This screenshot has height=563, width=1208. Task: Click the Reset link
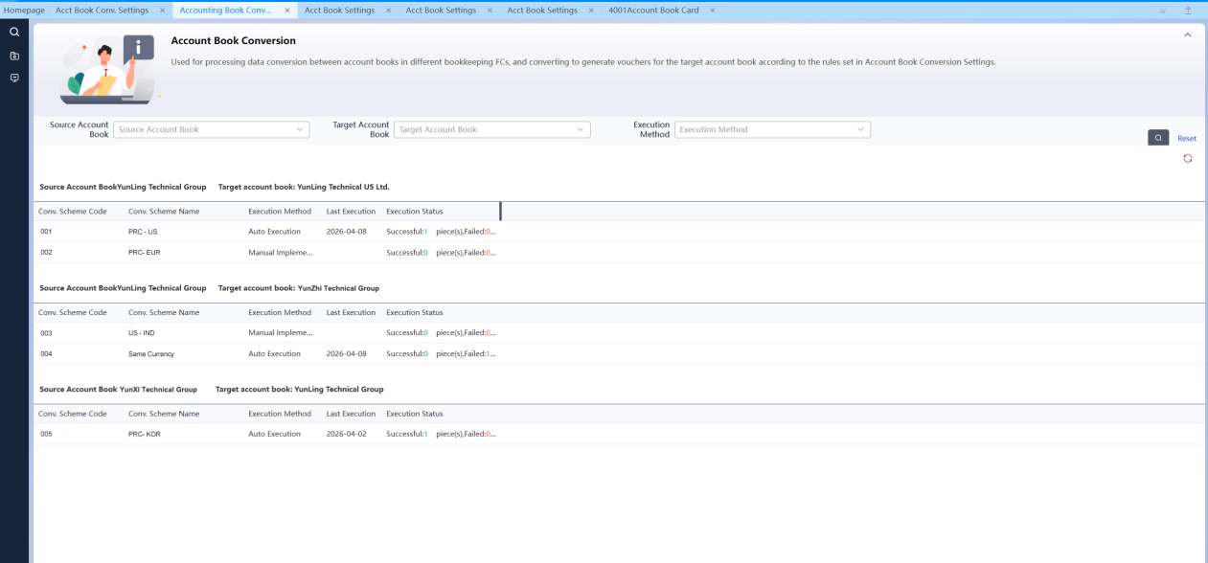(x=1187, y=139)
